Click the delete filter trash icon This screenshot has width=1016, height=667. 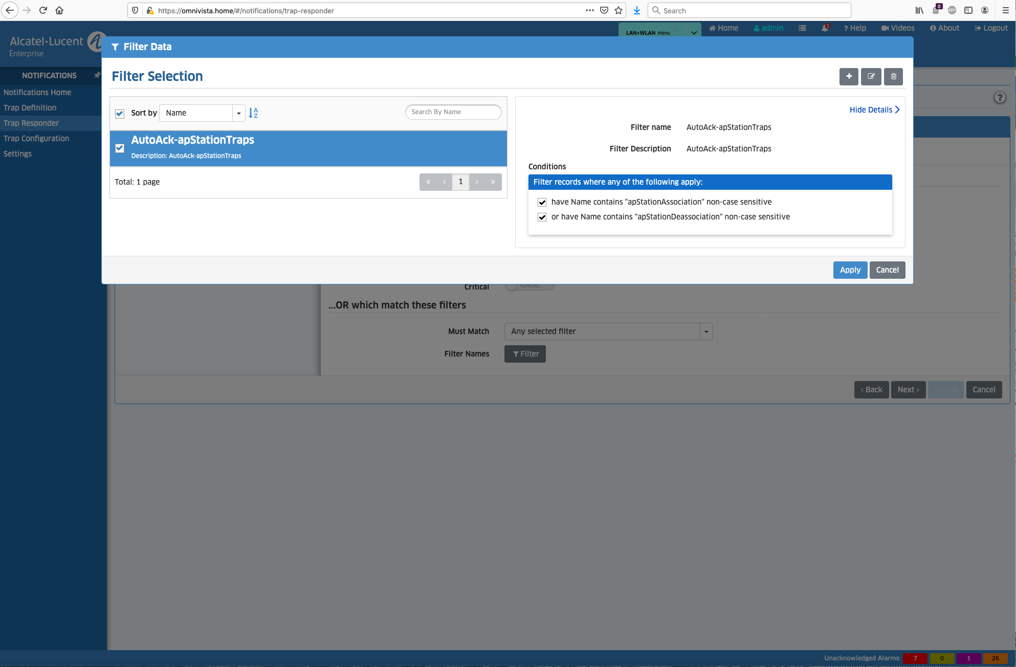(x=893, y=77)
